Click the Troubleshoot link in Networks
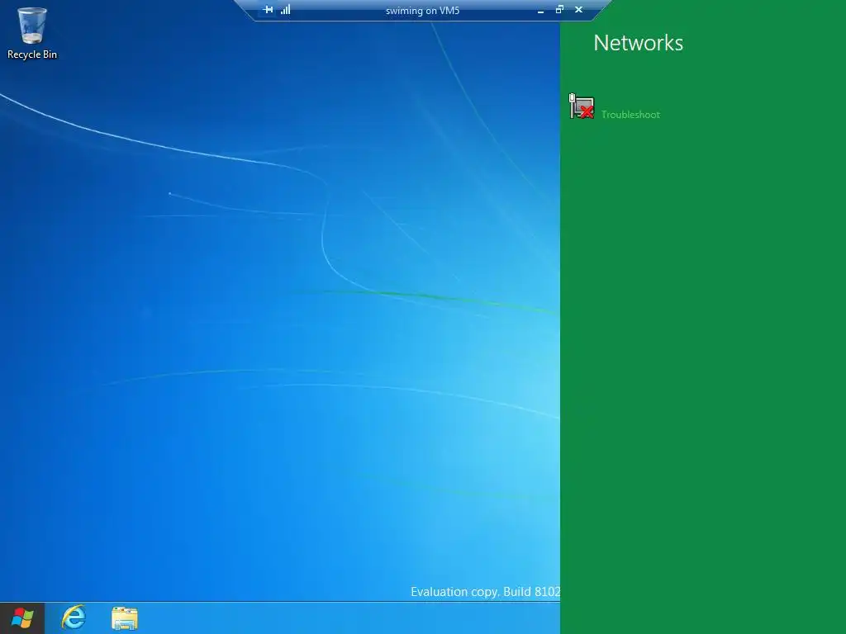 pyautogui.click(x=630, y=114)
